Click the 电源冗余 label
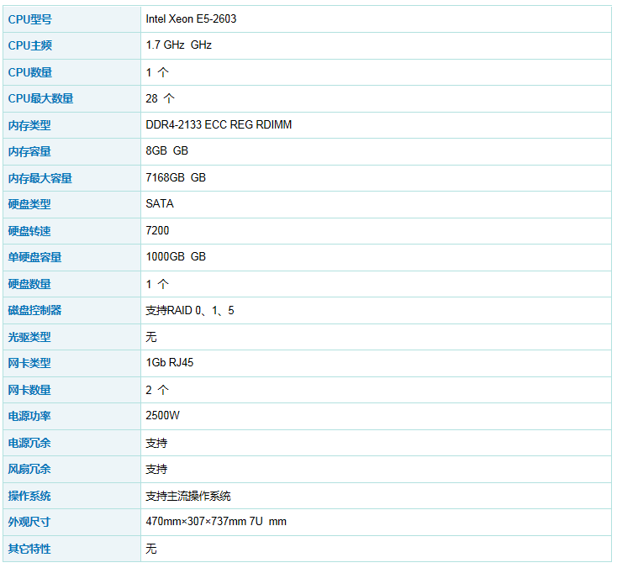The image size is (617, 568). point(29,443)
